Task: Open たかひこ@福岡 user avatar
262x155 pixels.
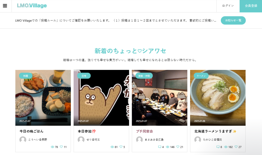Action: [198, 139]
